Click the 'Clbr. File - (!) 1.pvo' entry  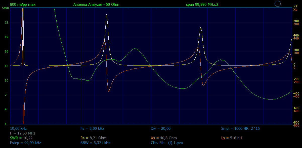coord(167,143)
